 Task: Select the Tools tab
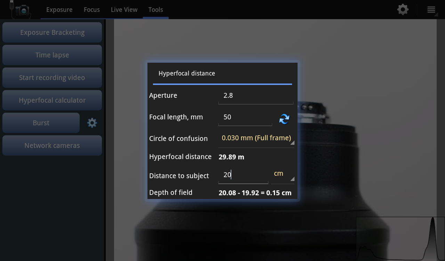point(155,9)
